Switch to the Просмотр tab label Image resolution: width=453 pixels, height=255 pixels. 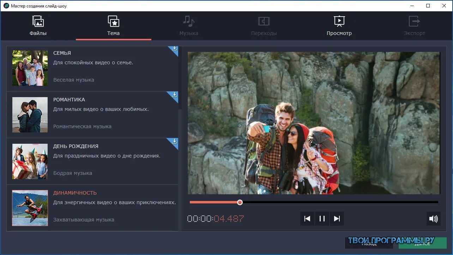pos(339,33)
